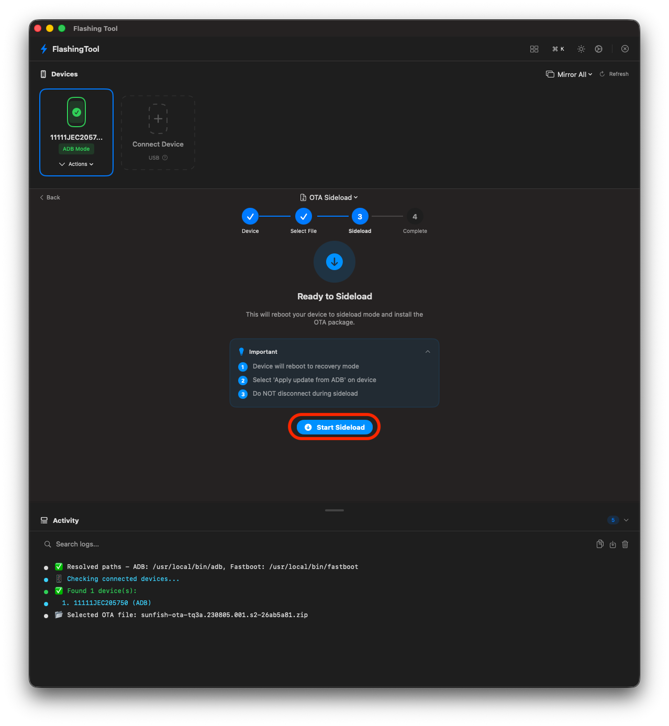The width and height of the screenshot is (669, 726).
Task: Focus the Search logs field
Action: tap(314, 544)
